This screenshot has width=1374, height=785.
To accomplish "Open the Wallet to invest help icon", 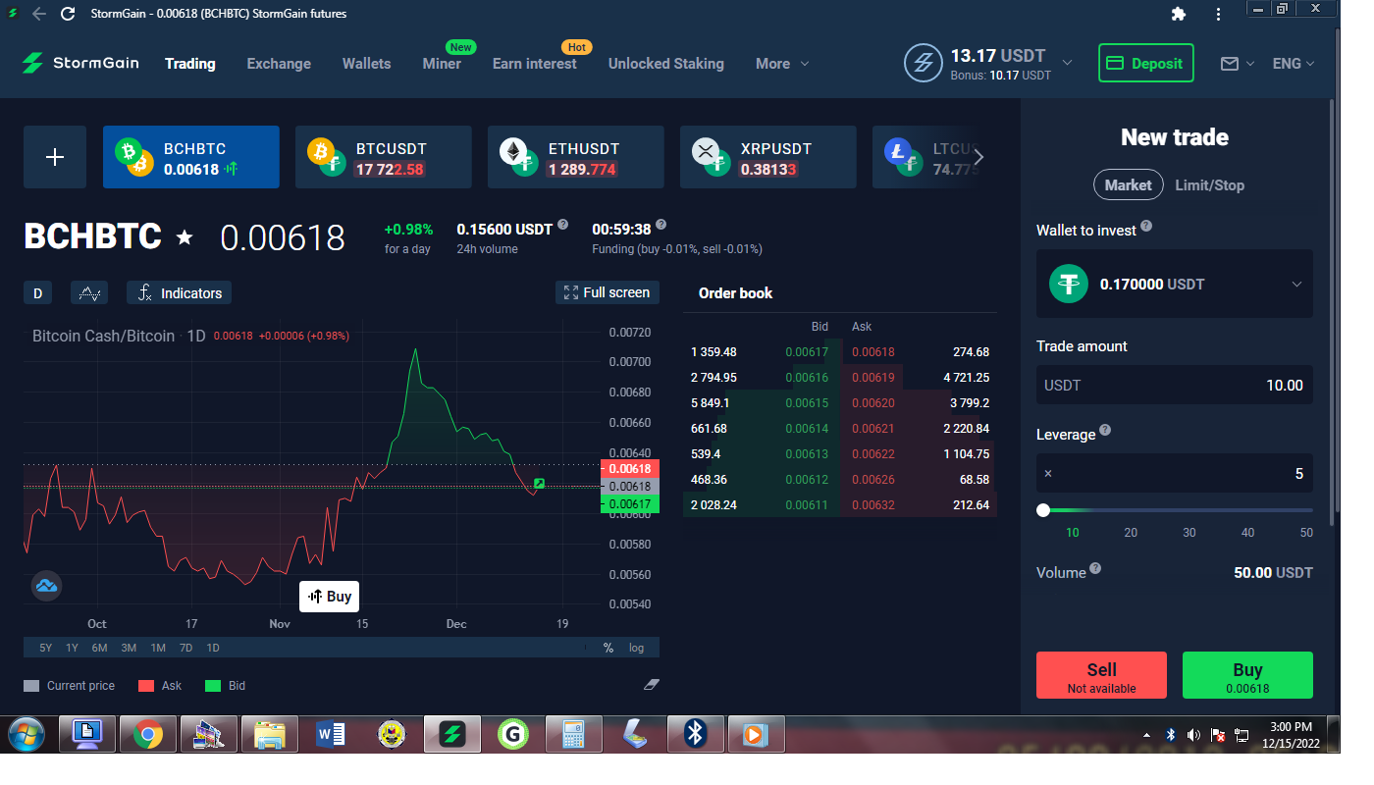I will (x=1146, y=227).
